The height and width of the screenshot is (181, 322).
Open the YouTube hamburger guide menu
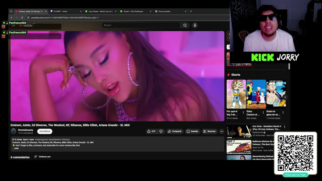tap(14, 25)
